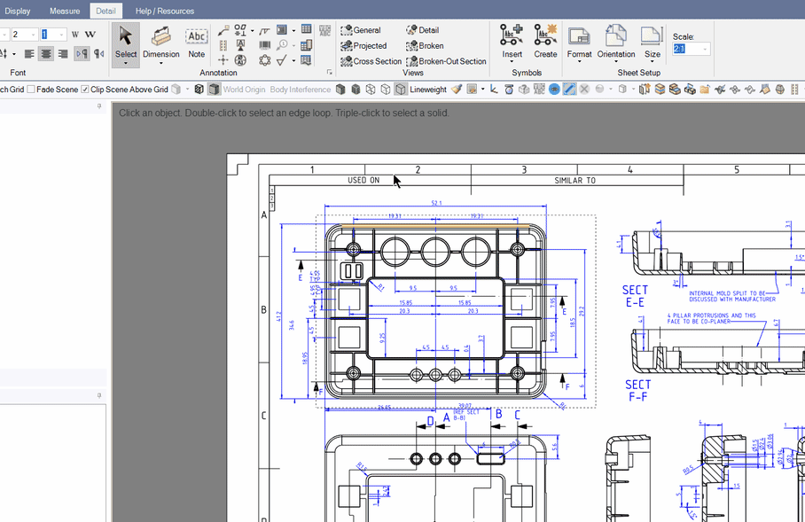Viewport: 805px width, 522px height.
Task: Select the Detail ribbon tab
Action: pos(106,11)
